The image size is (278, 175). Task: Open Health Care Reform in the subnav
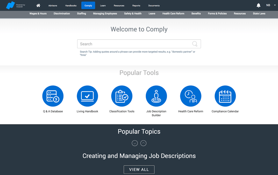click(x=173, y=13)
